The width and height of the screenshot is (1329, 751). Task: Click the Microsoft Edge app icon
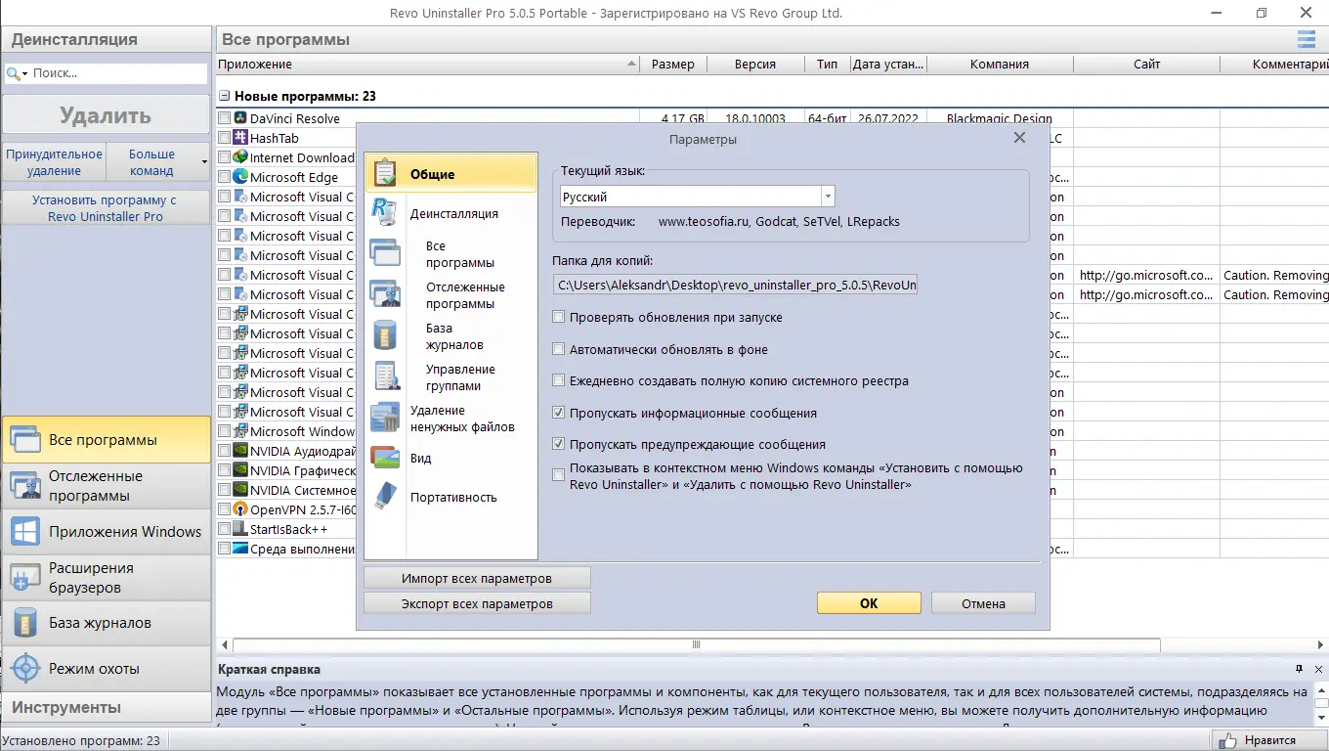pos(240,177)
